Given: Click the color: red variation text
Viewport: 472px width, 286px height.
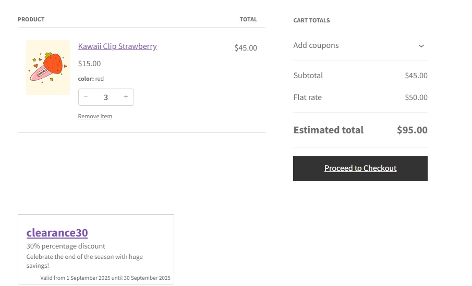Looking at the screenshot, I should click(x=91, y=79).
